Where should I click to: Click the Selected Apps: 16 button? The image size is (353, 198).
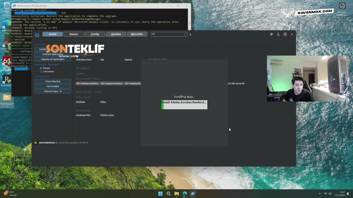tap(53, 91)
